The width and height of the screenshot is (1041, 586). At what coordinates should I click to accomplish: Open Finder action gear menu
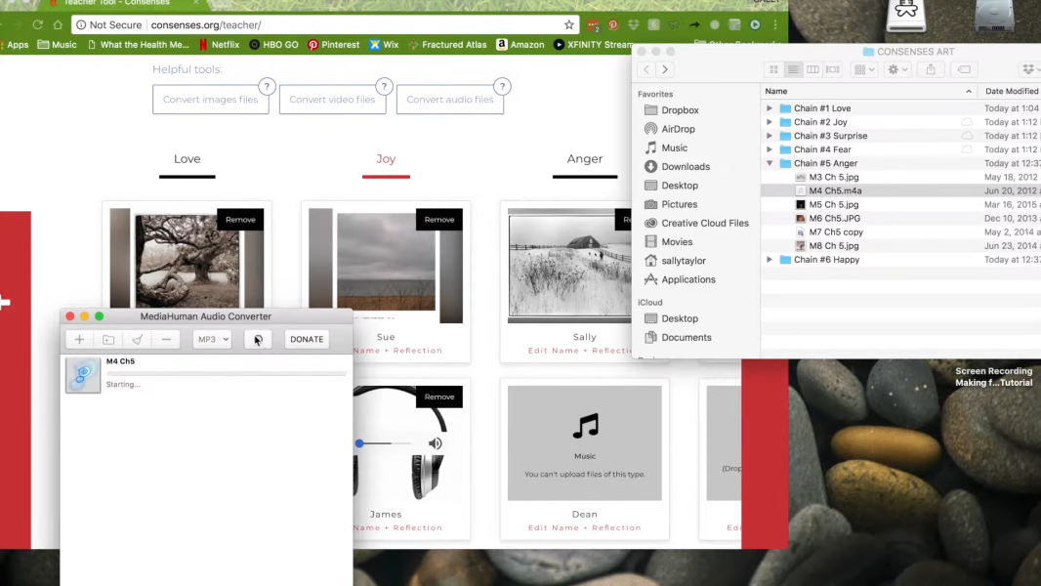pyautogui.click(x=897, y=69)
